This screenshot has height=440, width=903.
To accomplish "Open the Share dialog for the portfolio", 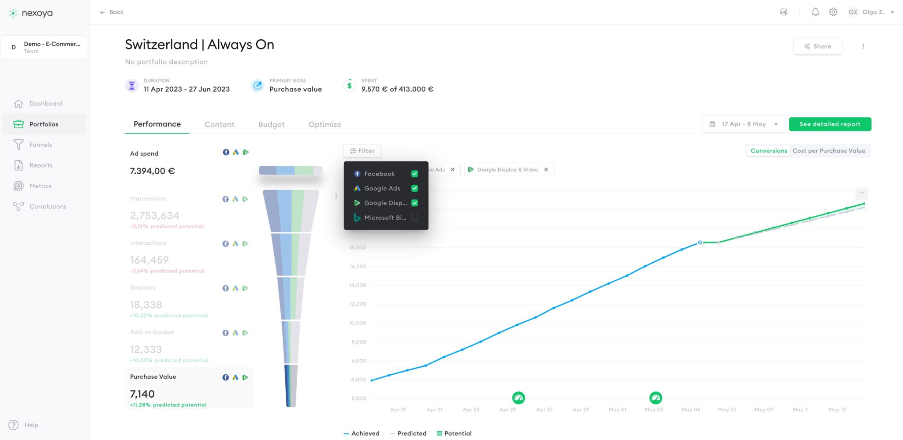I will click(x=817, y=46).
